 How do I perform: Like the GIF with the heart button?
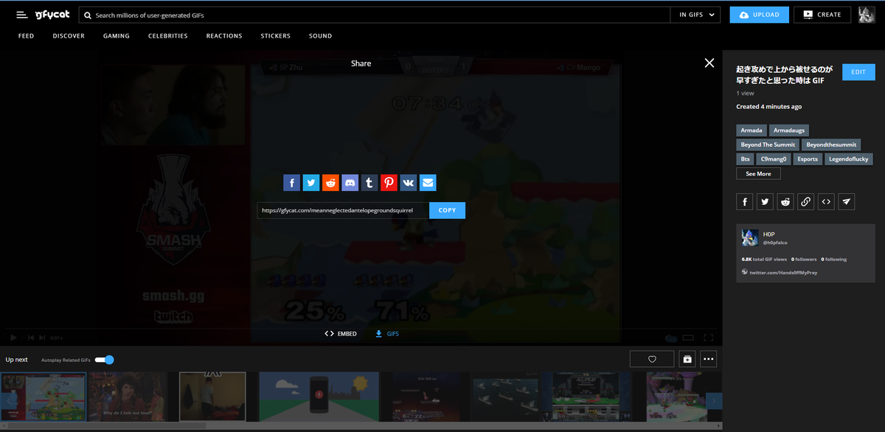pyautogui.click(x=652, y=359)
